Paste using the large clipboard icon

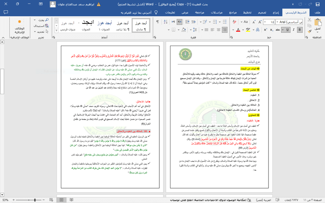click(318, 23)
